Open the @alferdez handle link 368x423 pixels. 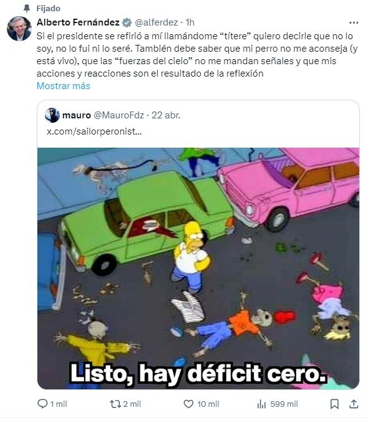(156, 22)
